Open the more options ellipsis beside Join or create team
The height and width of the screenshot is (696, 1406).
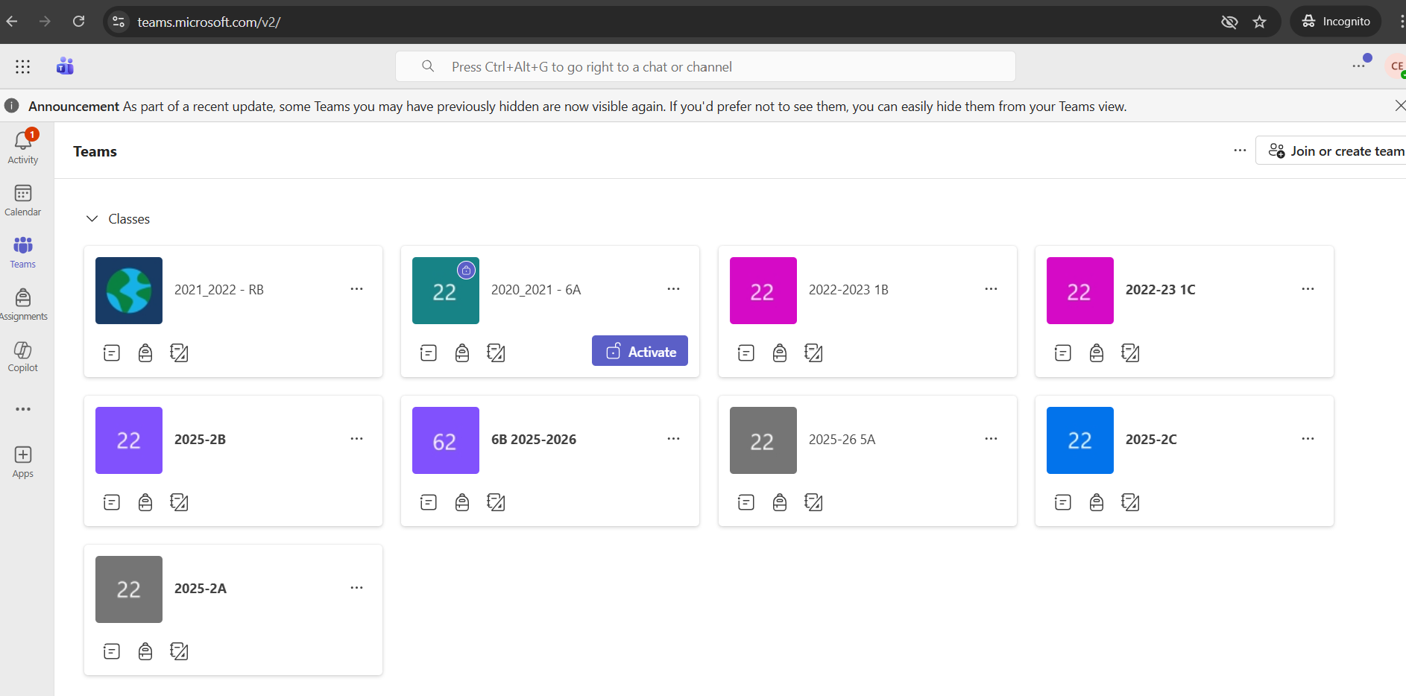(x=1240, y=151)
